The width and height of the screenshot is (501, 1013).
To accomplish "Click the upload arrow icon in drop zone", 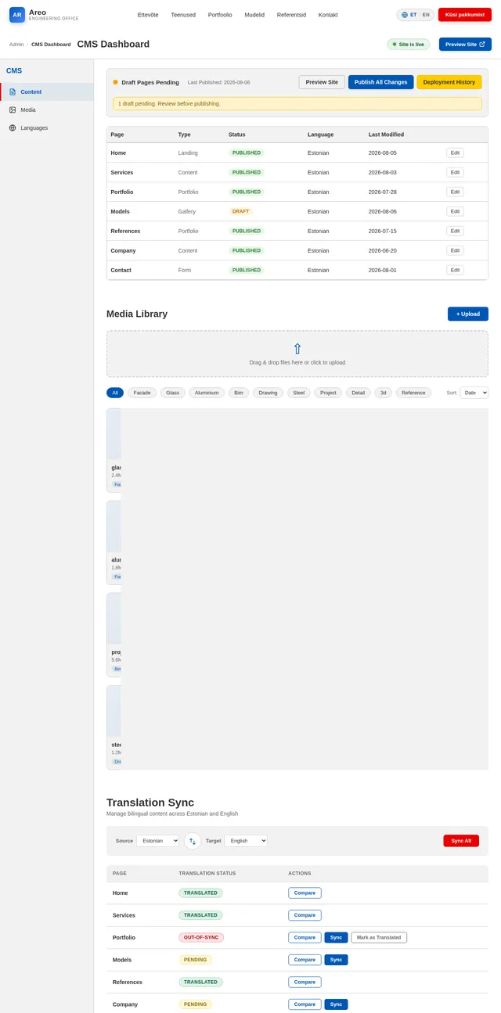I will (297, 349).
